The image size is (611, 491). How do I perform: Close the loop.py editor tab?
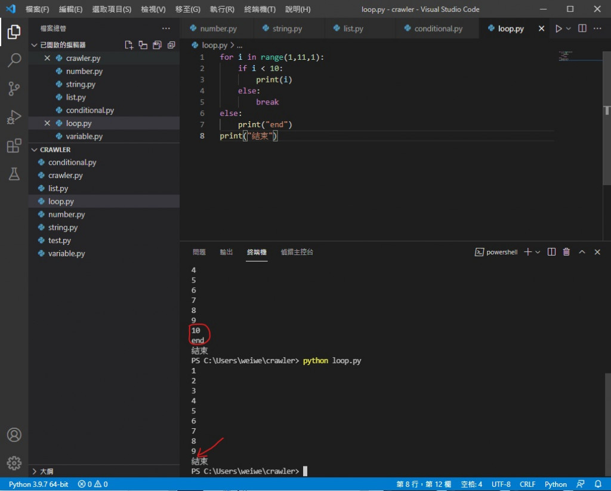pos(541,29)
